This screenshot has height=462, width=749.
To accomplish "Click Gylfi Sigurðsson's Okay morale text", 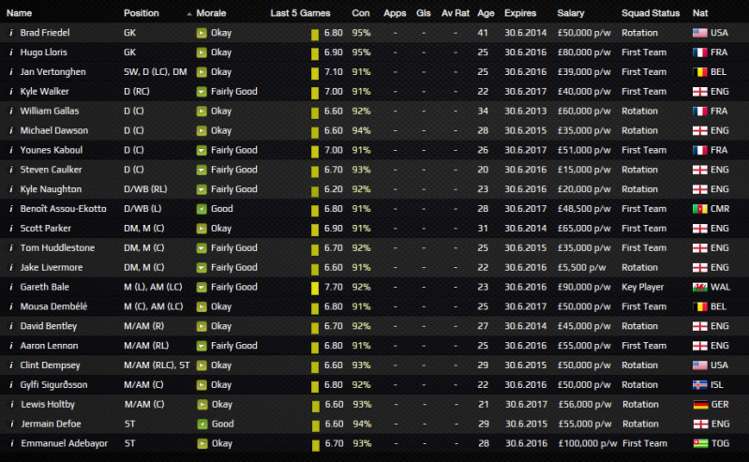I will (221, 385).
